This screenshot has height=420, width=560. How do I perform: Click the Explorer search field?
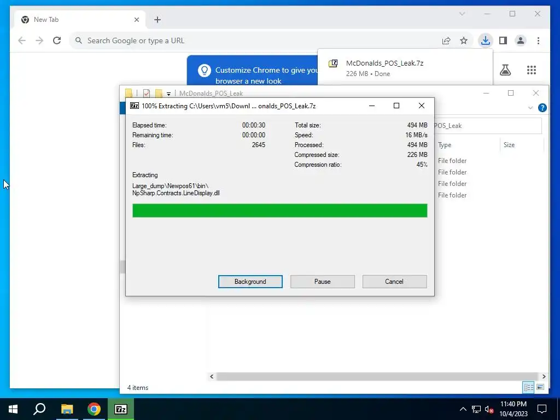(x=488, y=126)
